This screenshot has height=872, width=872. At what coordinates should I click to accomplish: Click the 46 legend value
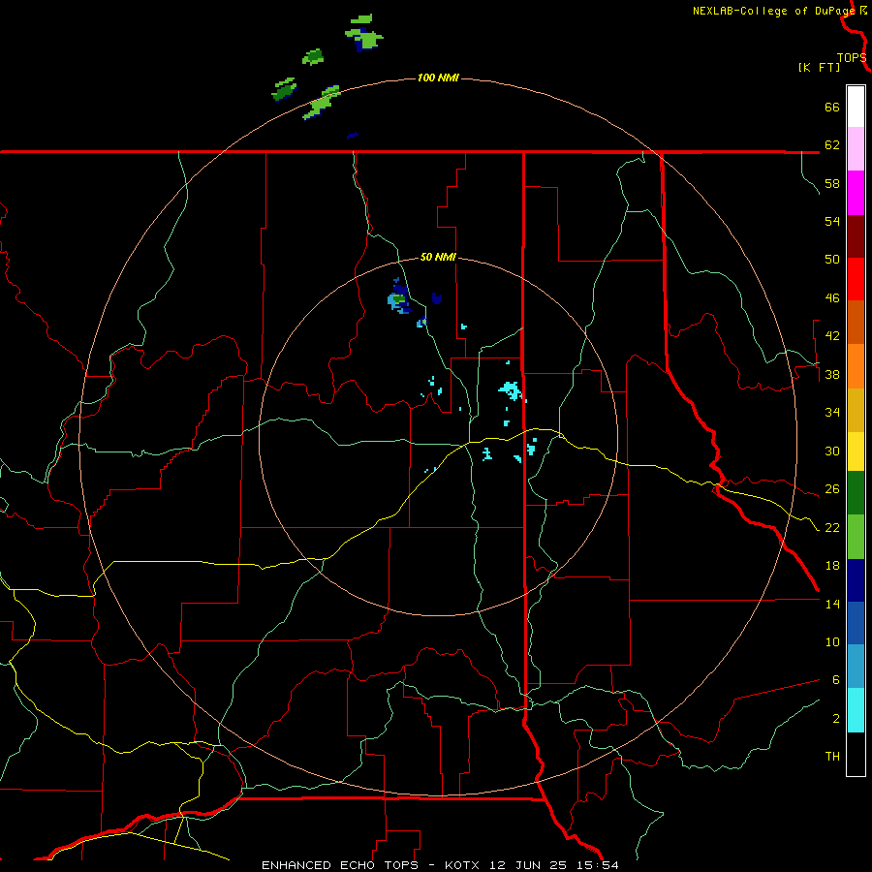click(x=832, y=298)
